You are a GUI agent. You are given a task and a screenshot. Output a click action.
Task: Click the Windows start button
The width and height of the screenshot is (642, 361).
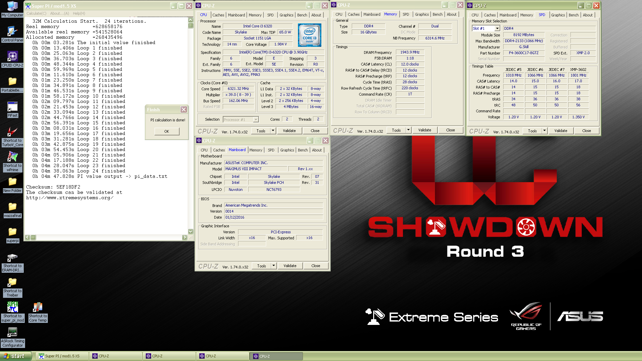[16, 356]
